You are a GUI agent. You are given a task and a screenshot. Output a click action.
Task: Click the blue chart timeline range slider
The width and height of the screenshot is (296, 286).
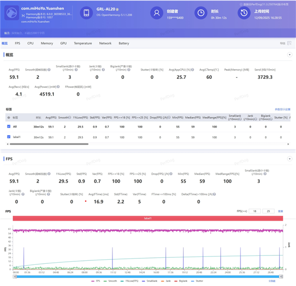[x=148, y=277]
